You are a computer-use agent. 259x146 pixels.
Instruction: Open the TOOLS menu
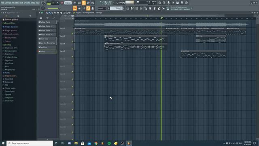coord(33,3)
